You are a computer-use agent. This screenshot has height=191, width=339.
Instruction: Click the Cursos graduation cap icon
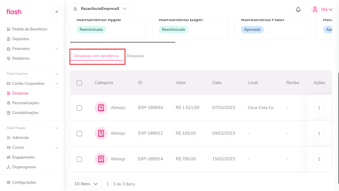click(x=8, y=148)
